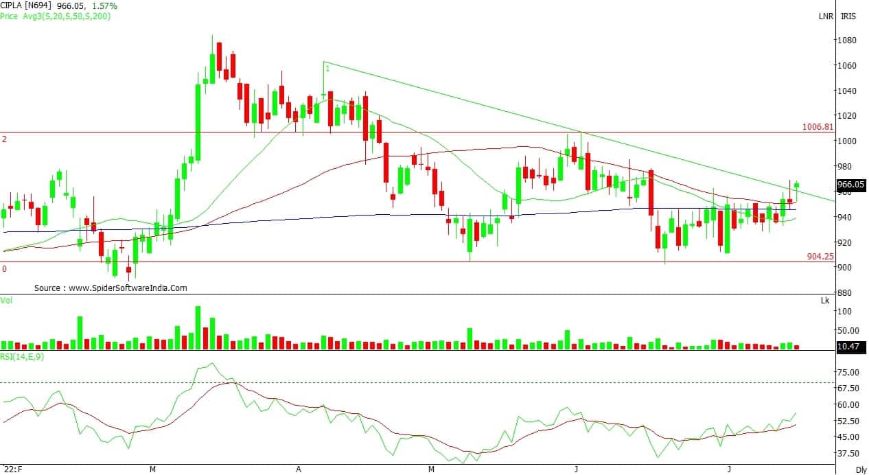The image size is (869, 475).
Task: Click the 10.47 volume value tag
Action: [850, 347]
